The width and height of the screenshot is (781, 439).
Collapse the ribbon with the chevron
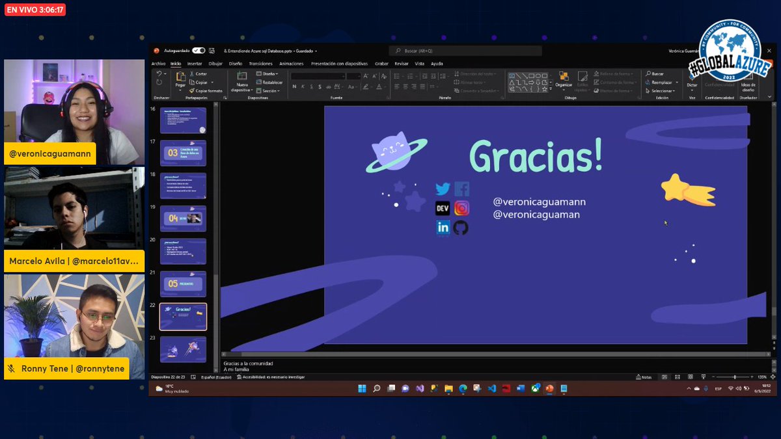771,98
